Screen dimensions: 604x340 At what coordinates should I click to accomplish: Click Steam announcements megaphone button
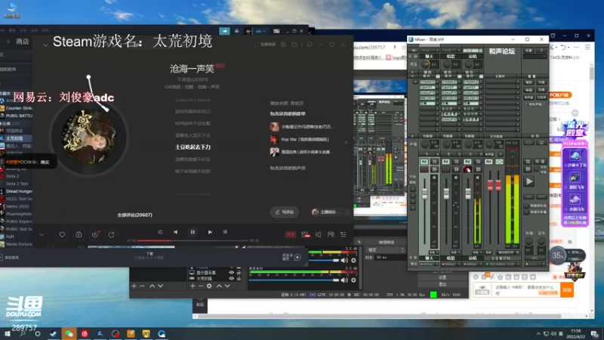click(x=224, y=31)
